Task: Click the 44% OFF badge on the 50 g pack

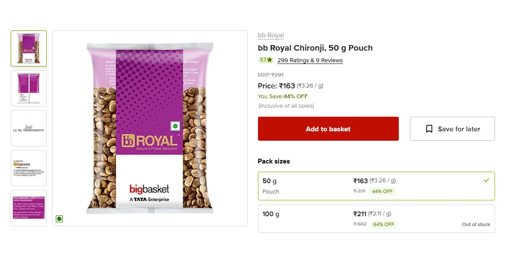Action: click(x=382, y=191)
